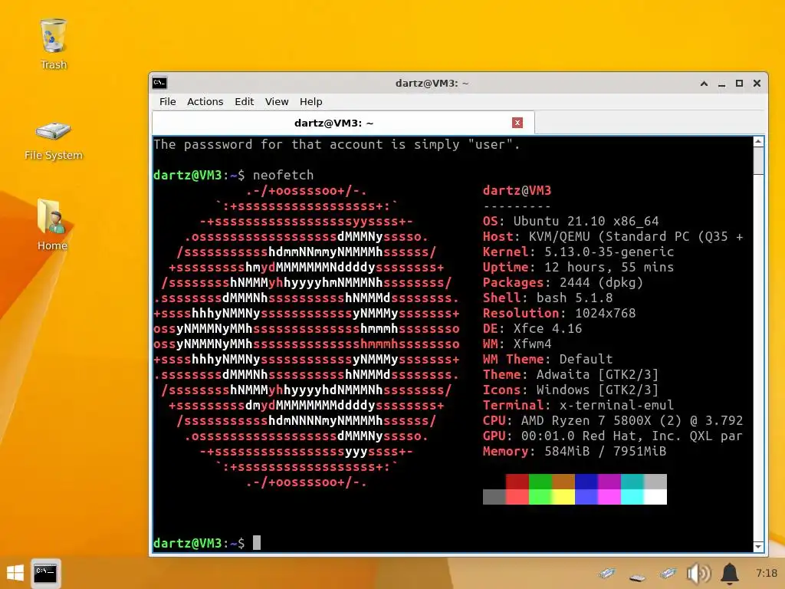
Task: Click the "Resolution: 1024x768" line
Action: point(559,313)
